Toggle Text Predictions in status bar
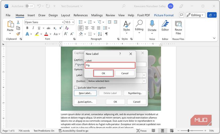Screen dimensions: 220x134 (44, 131)
